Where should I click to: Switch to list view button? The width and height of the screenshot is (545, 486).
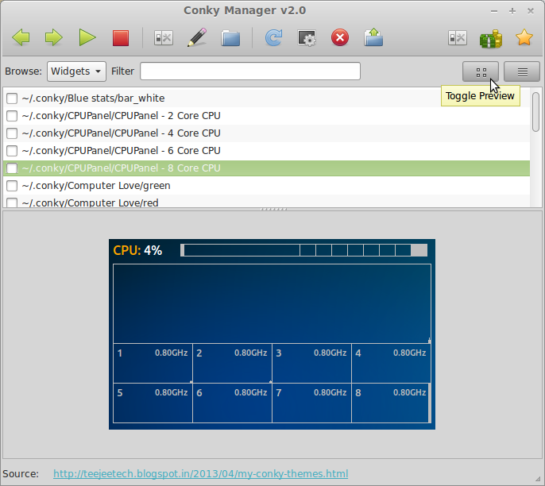[x=522, y=71]
